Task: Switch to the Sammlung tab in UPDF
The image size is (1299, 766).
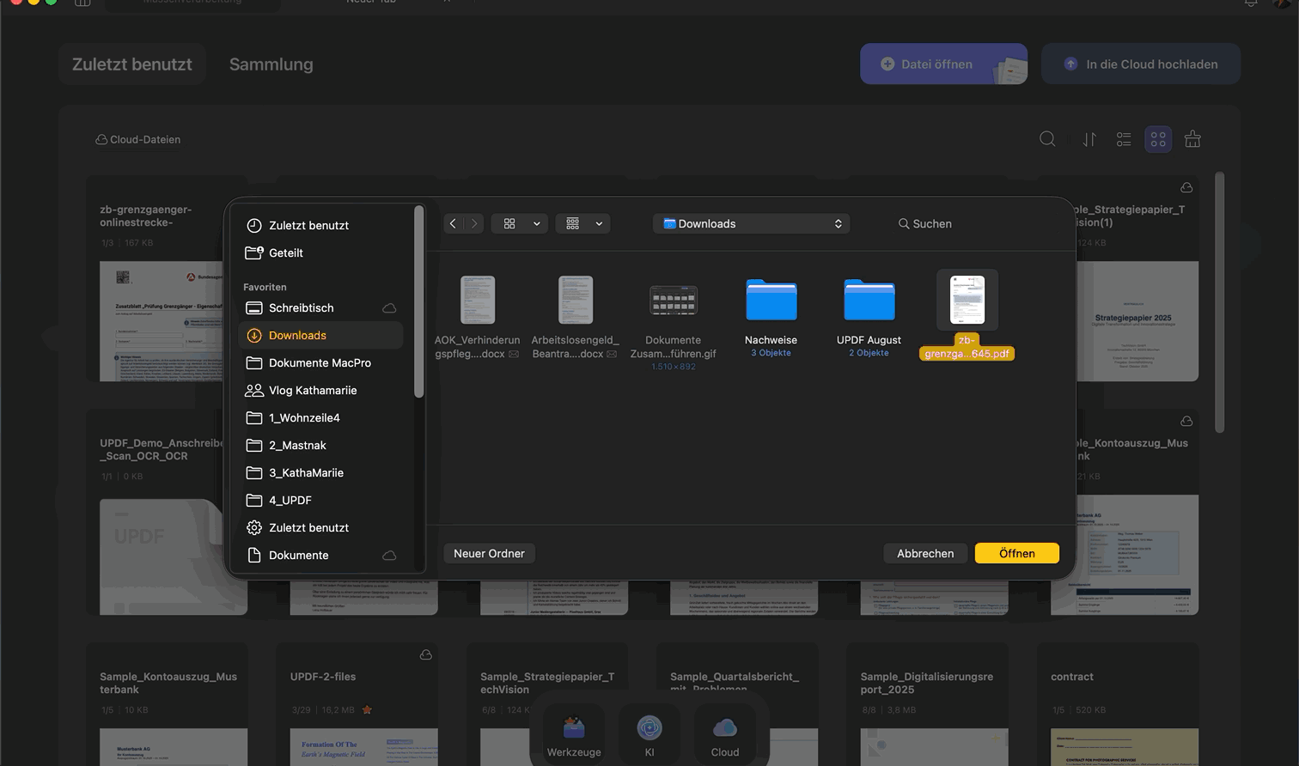Action: point(271,64)
